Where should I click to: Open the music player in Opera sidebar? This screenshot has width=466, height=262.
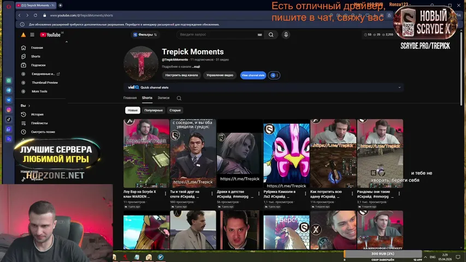point(9,129)
